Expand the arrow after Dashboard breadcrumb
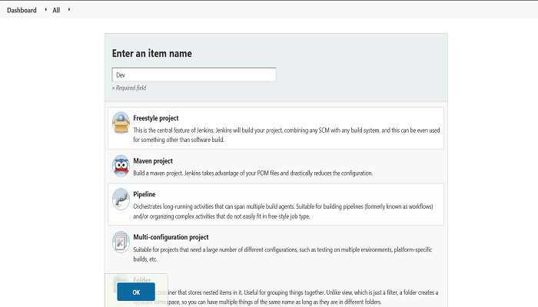Viewport: 538px width, 307px height. (x=45, y=9)
